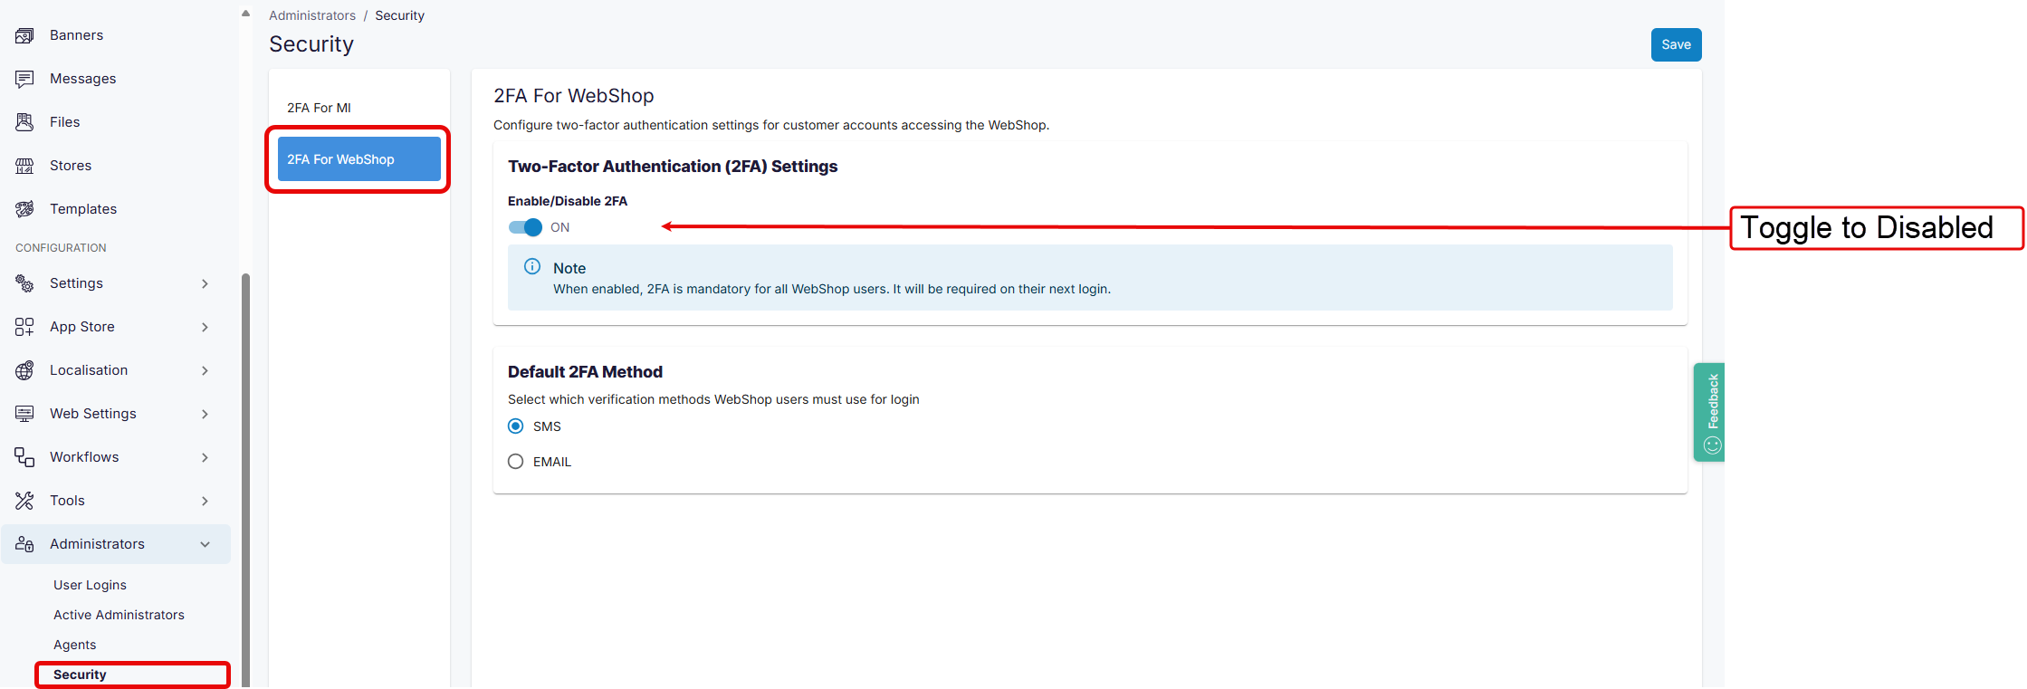Click the Security breadcrumb text
2027x689 pixels.
click(x=399, y=15)
